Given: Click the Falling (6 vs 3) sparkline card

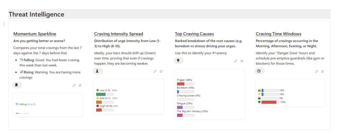Looking at the screenshot, I should [x=48, y=105].
